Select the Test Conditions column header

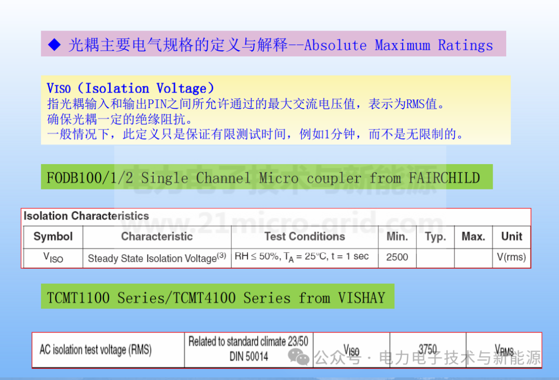click(x=304, y=237)
